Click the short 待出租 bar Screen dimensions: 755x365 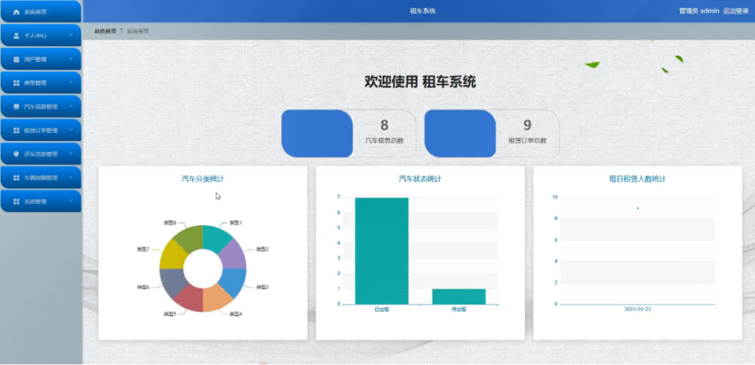click(x=459, y=297)
